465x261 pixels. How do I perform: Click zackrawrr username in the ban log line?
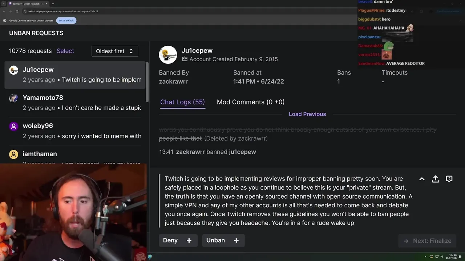click(190, 152)
